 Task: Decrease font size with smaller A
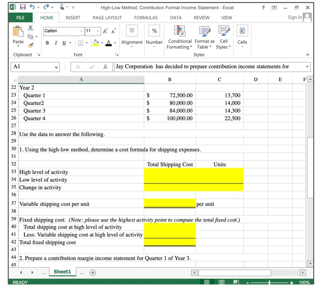pyautogui.click(x=114, y=31)
